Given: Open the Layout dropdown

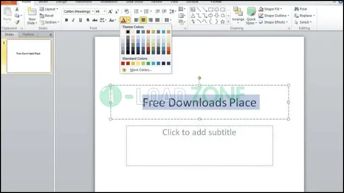Looking at the screenshot, I should (x=49, y=9).
